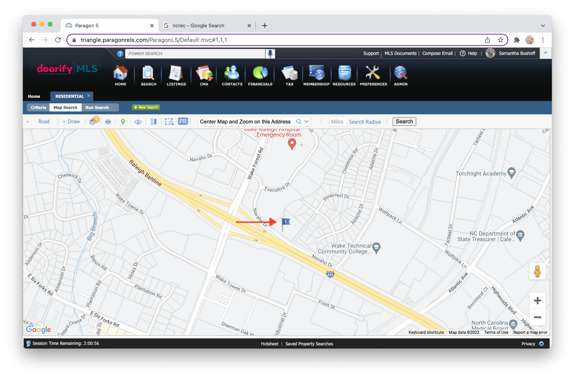Click the listing flag marker number 1

click(285, 224)
